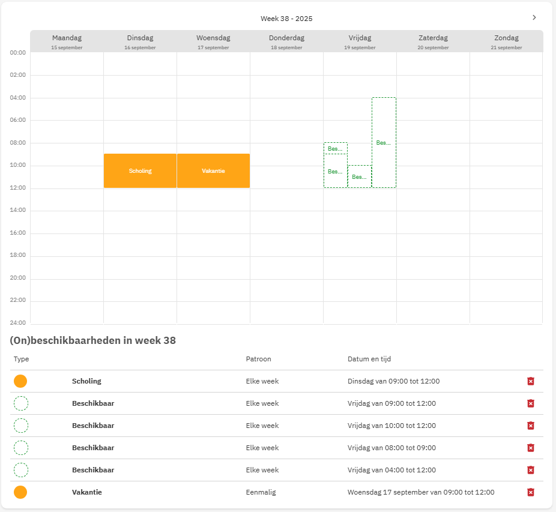Click 'Vrijdag van 04:00 tot 12:00' text
The height and width of the screenshot is (512, 556).
coord(392,470)
